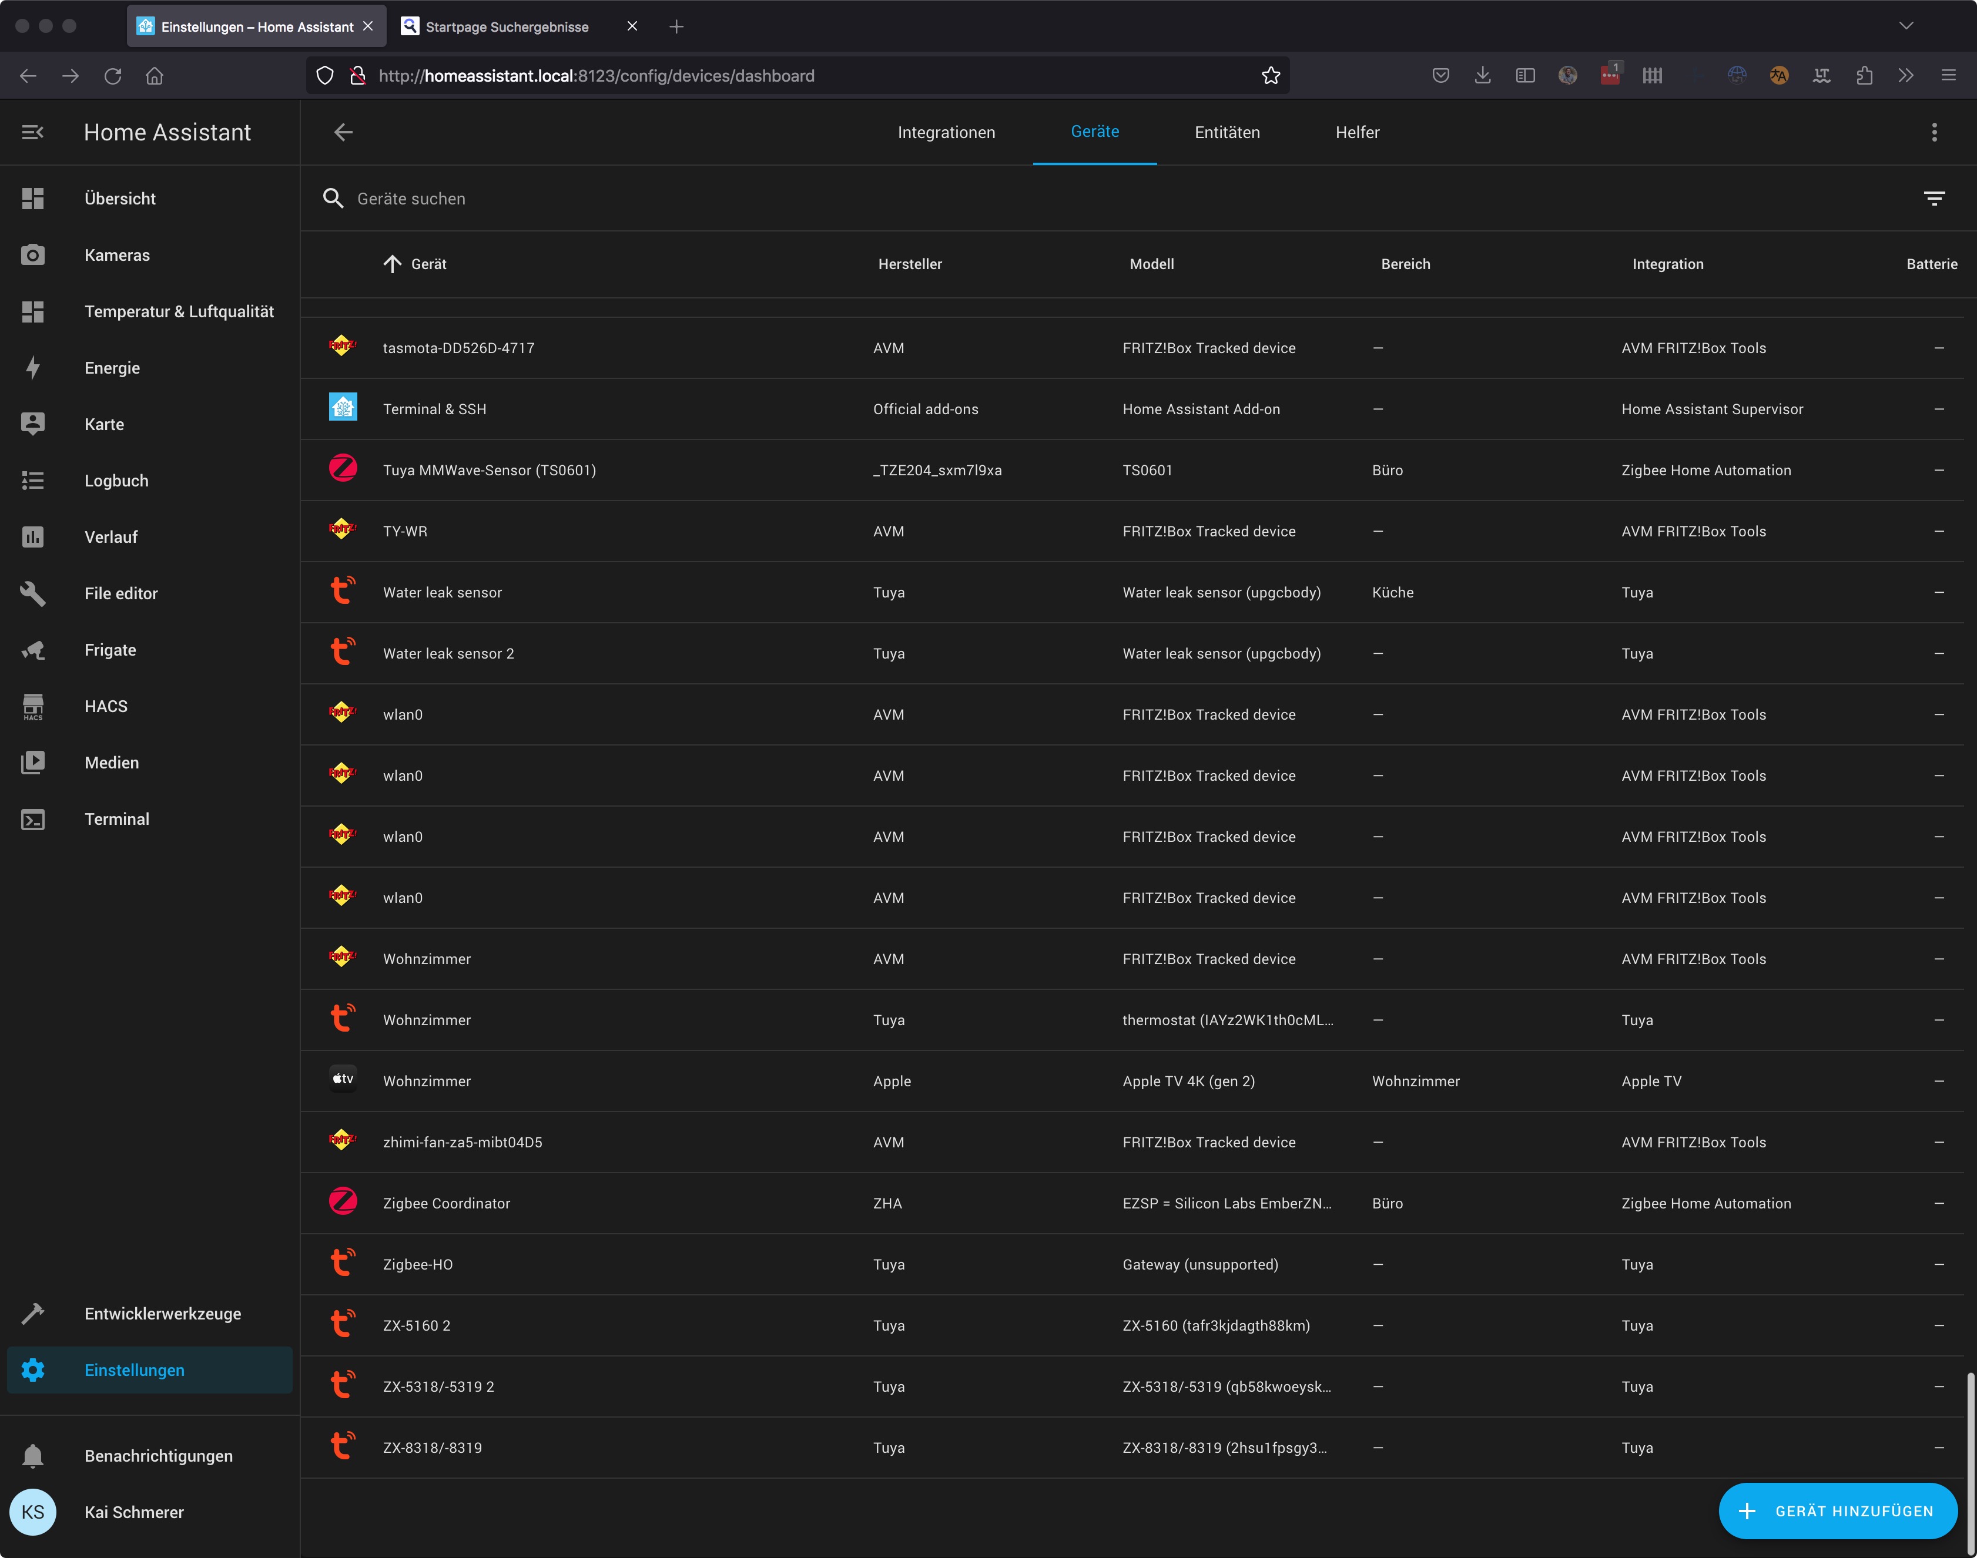Show more Firefox toolbar extensions
1977x1558 pixels.
[1906, 76]
